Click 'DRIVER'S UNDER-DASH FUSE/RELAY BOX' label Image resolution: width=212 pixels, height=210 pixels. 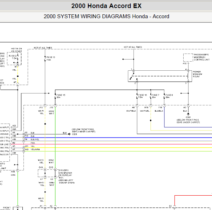[x=66, y=174]
